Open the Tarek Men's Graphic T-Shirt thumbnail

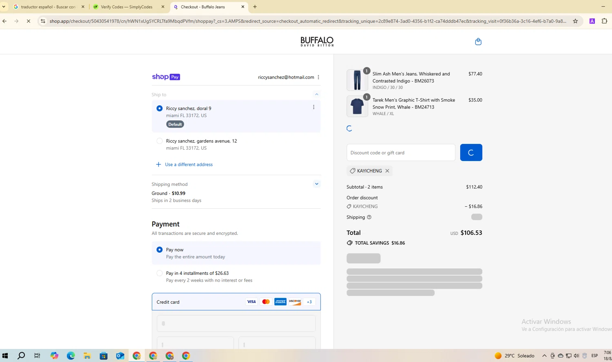pyautogui.click(x=357, y=106)
